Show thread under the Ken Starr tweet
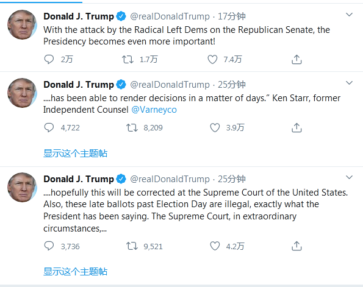The image size is (363, 287). (x=75, y=154)
